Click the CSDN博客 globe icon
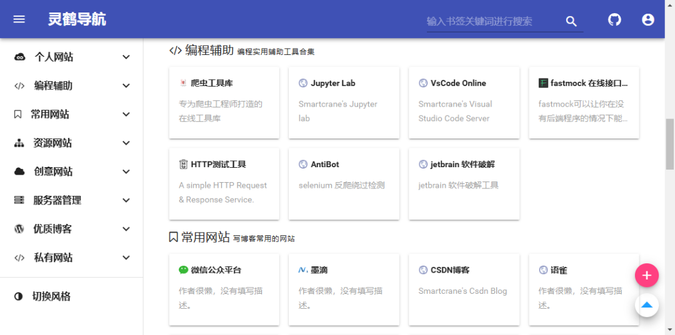This screenshot has width=675, height=335. 423,270
